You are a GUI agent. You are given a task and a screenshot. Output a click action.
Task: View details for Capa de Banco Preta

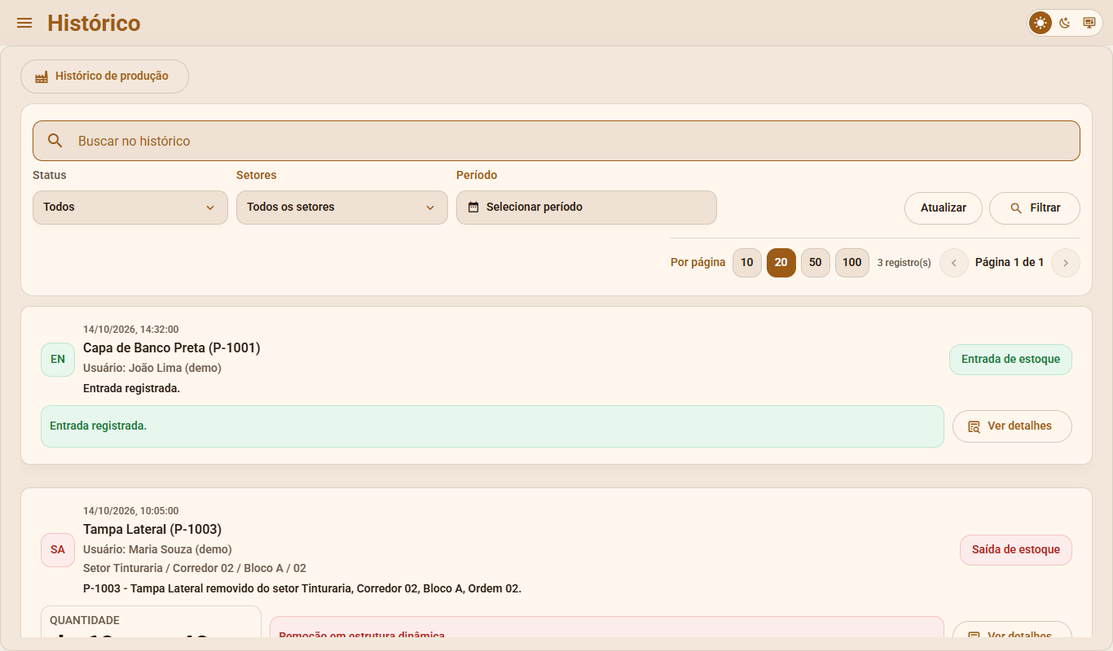tap(1012, 426)
